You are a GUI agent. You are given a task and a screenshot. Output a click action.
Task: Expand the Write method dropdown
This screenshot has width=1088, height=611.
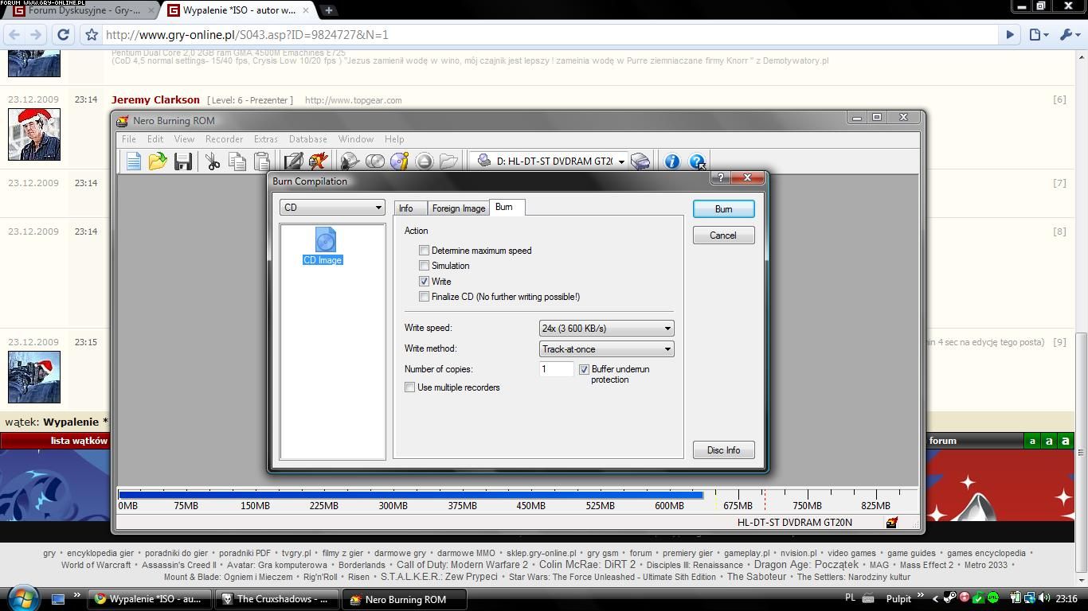pos(606,349)
